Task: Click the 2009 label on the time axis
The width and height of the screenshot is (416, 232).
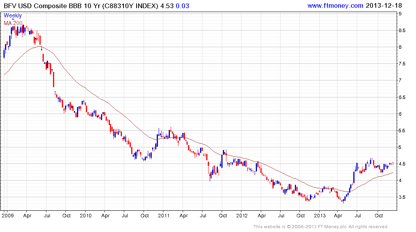Action: click(x=8, y=215)
